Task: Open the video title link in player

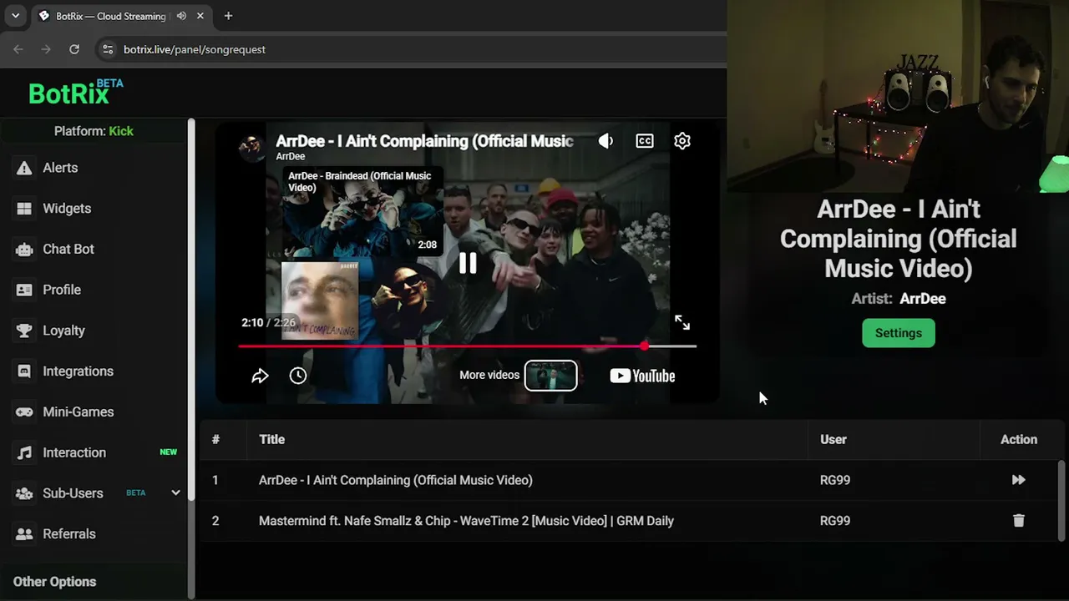Action: click(424, 141)
